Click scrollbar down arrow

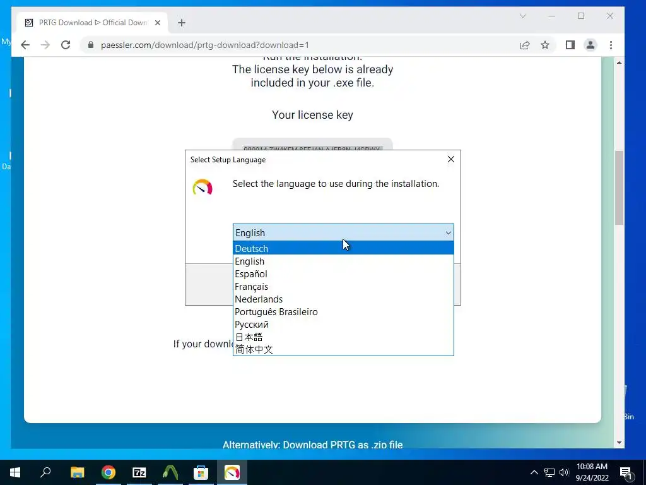pos(619,443)
